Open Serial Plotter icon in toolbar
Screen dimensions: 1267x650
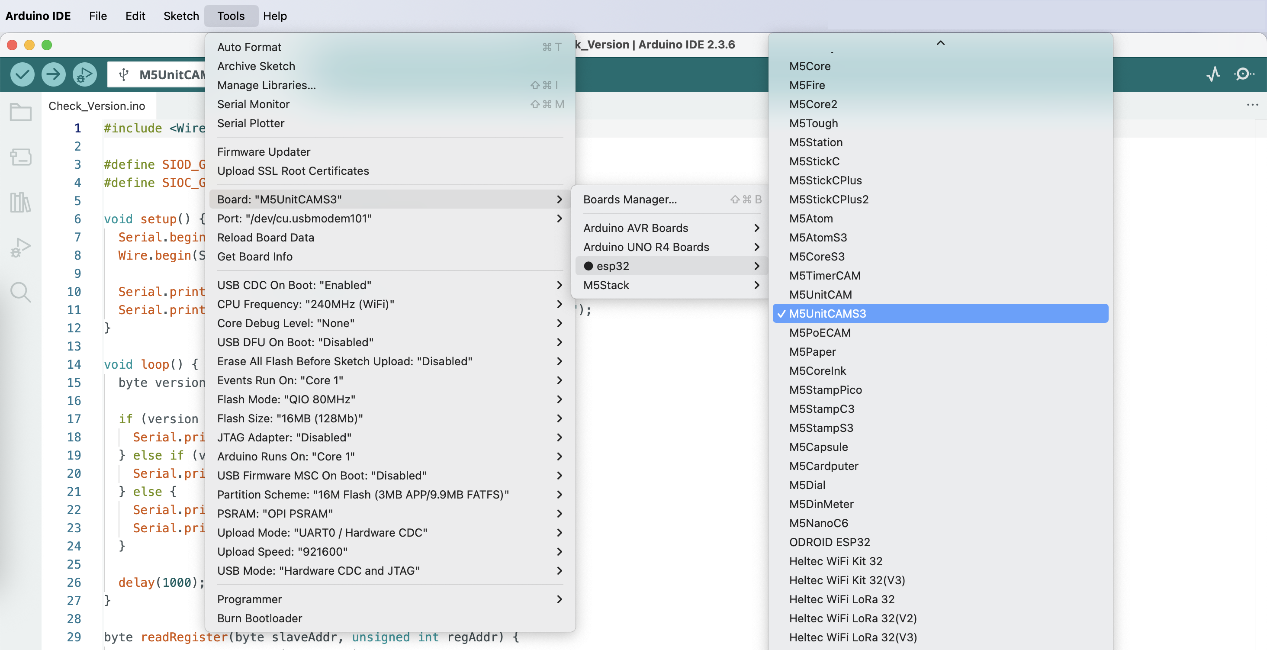tap(1213, 74)
